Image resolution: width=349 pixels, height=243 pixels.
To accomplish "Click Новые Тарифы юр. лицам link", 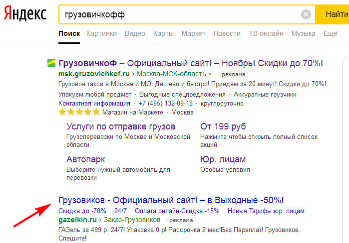I will click(x=266, y=211).
